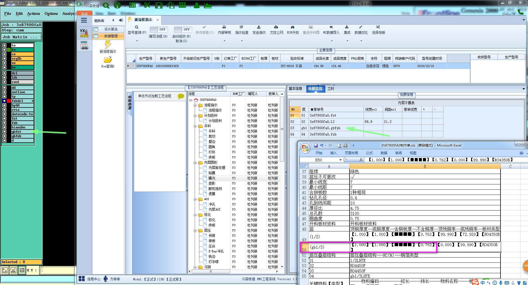Screen dimensions: 528x285
Task: Open the File menu in Graphic Editor
Action: point(8,13)
